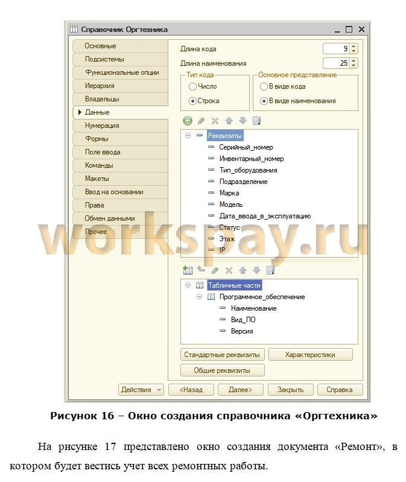Choose the В виде кода option
Viewport: 406px width, 482px height.
[264, 87]
